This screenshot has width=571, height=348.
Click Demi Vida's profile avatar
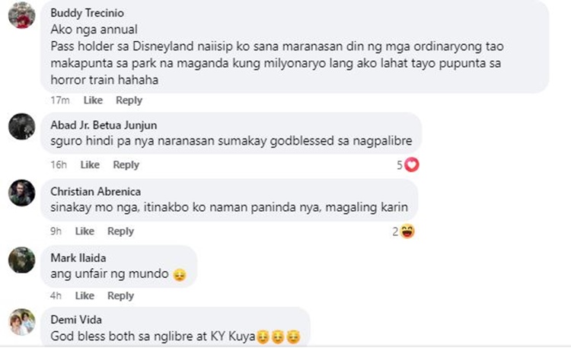[x=22, y=322]
